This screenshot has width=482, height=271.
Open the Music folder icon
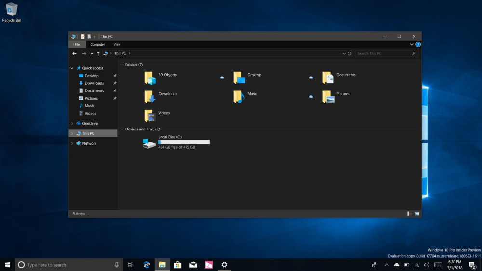tap(239, 97)
